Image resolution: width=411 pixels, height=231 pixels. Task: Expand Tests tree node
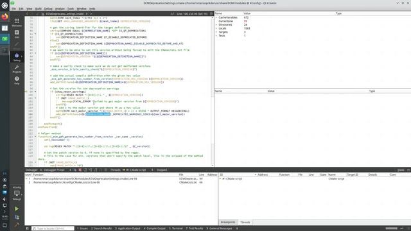[216, 35]
